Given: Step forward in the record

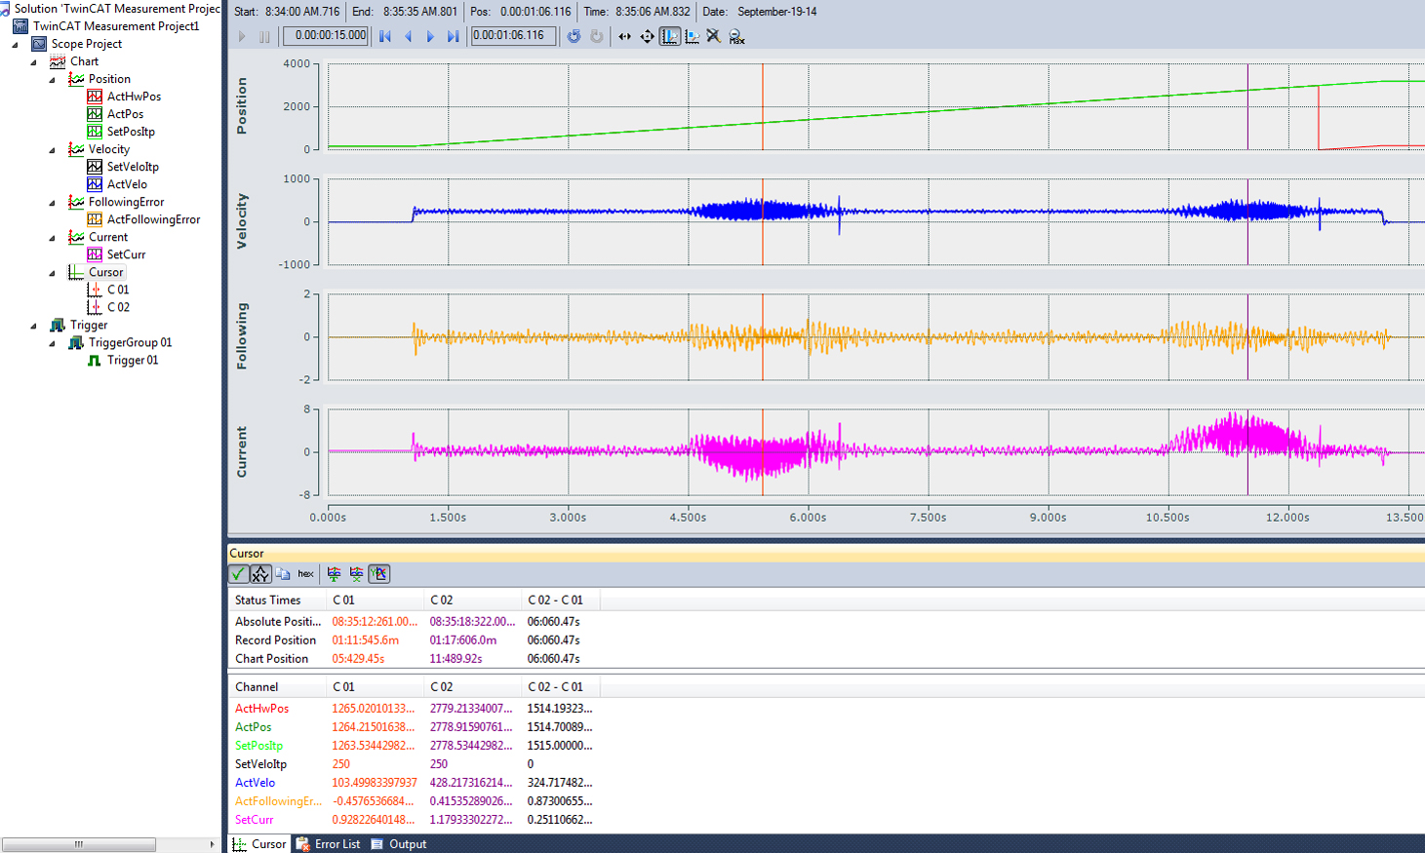Looking at the screenshot, I should 430,36.
